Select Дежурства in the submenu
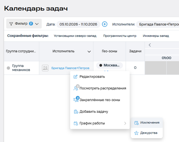This screenshot has width=179, height=142. pos(147,133)
